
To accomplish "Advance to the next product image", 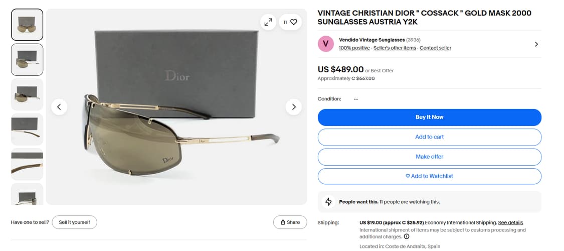I will point(294,106).
